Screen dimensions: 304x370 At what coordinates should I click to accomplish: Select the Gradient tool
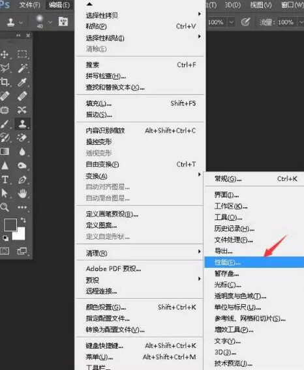[x=5, y=152]
